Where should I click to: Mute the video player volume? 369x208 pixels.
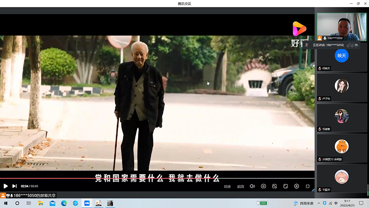coord(252,186)
